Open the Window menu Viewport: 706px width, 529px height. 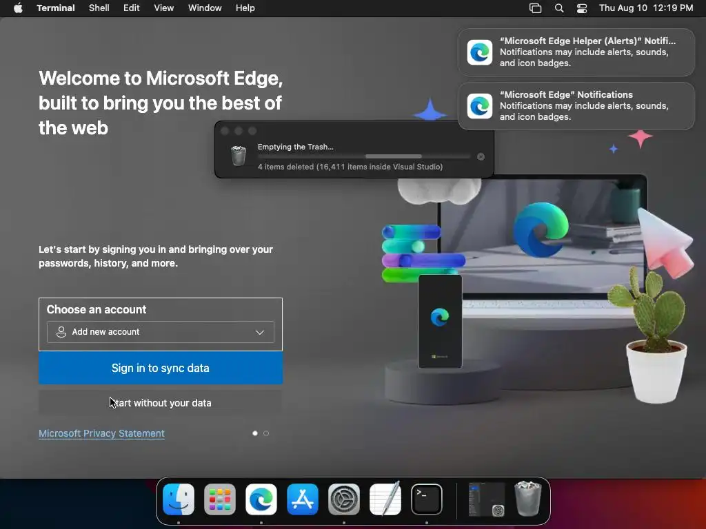[x=204, y=8]
